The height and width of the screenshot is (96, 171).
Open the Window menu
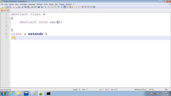tap(69, 4)
